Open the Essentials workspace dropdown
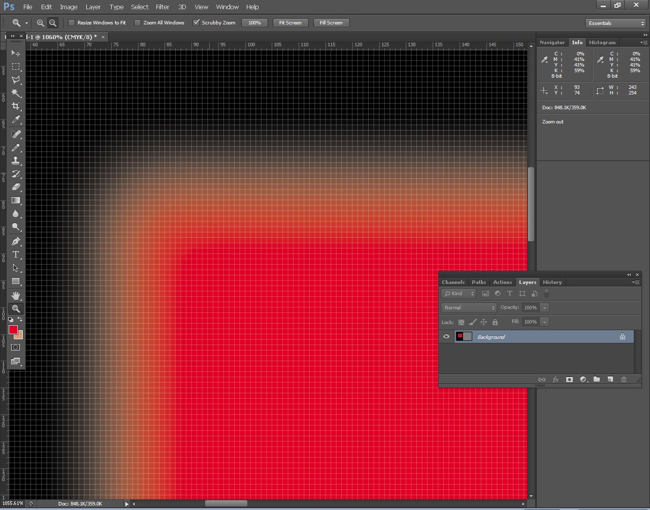 pyautogui.click(x=615, y=23)
